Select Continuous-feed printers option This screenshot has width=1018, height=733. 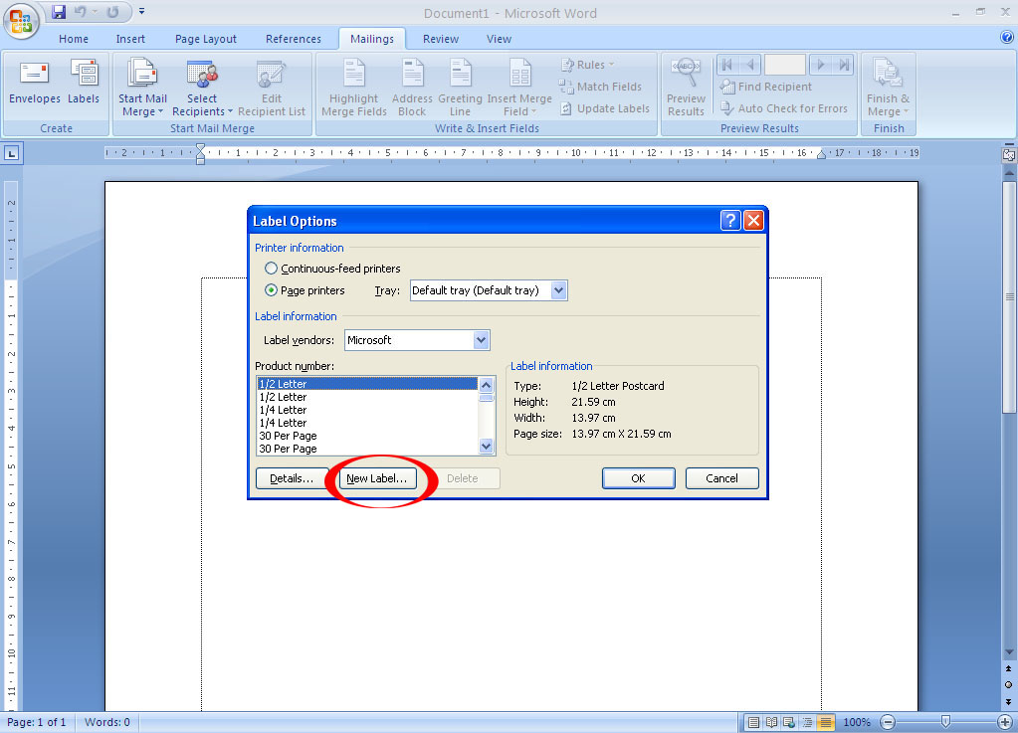(272, 268)
